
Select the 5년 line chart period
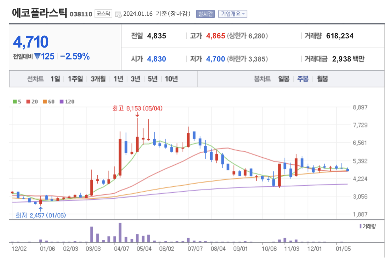152,79
